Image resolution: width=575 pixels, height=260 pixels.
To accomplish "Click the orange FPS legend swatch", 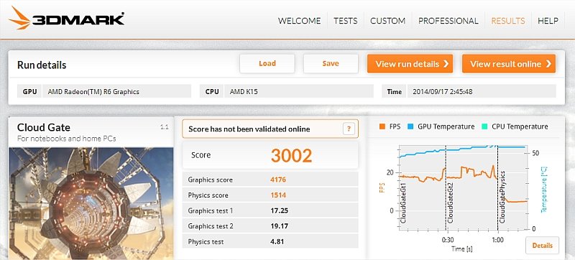I will pos(382,126).
